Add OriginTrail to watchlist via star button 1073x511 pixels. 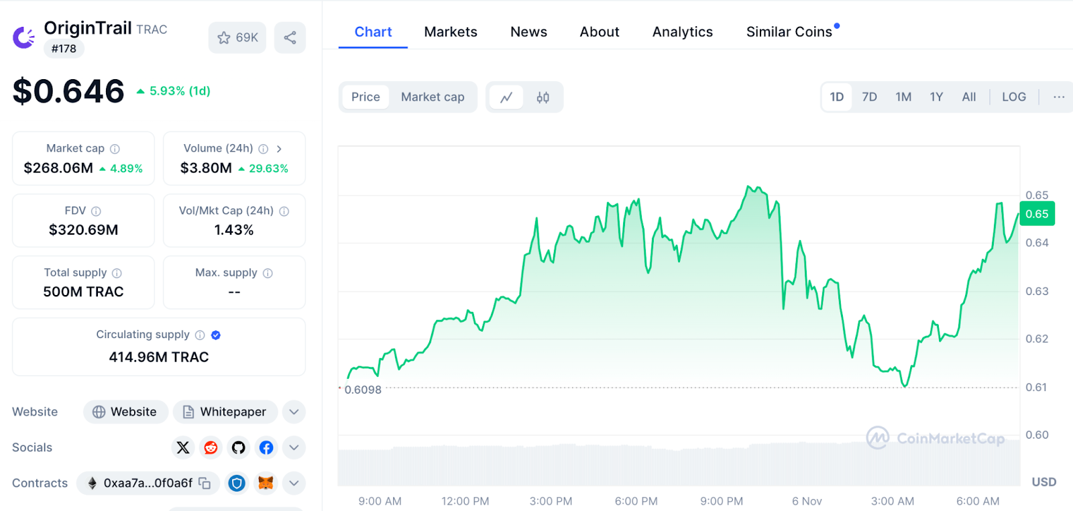237,38
